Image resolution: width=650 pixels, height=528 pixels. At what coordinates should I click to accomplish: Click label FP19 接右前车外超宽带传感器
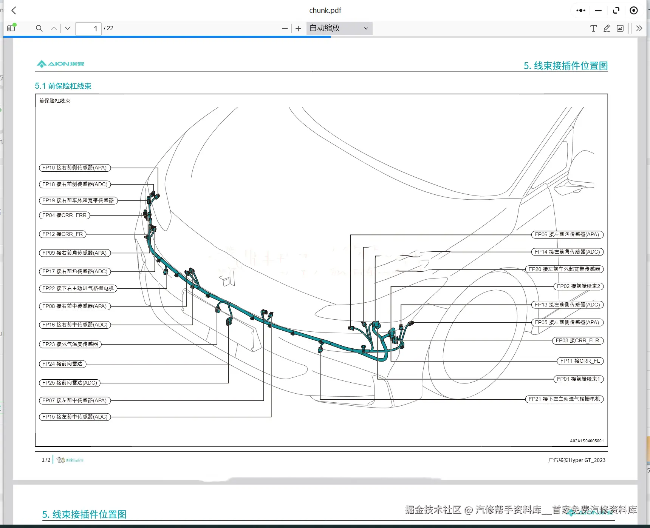(x=78, y=200)
